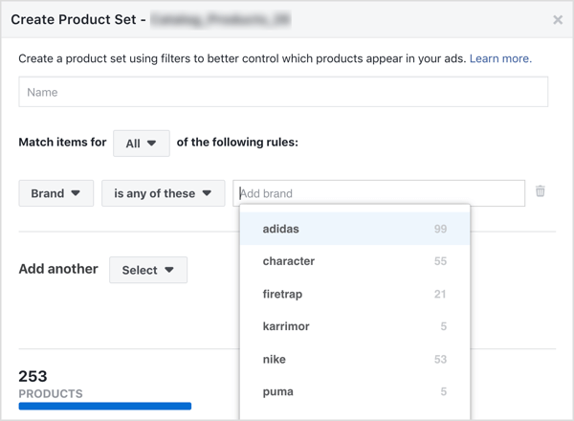
Task: Click the nike count 53
Action: pyautogui.click(x=440, y=359)
